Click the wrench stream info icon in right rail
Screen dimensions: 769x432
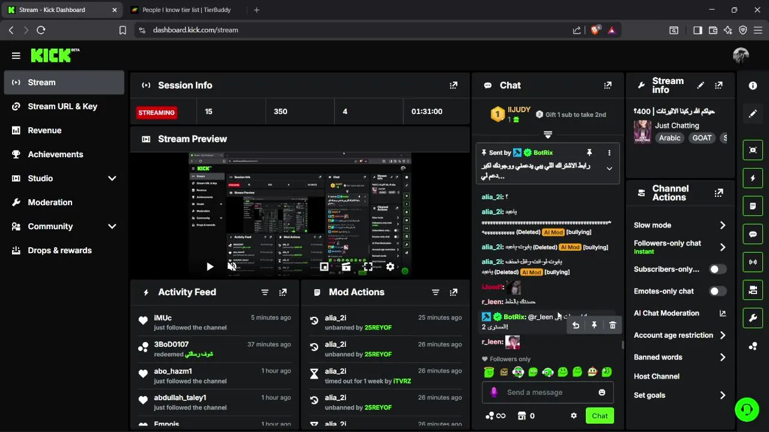pos(753,318)
